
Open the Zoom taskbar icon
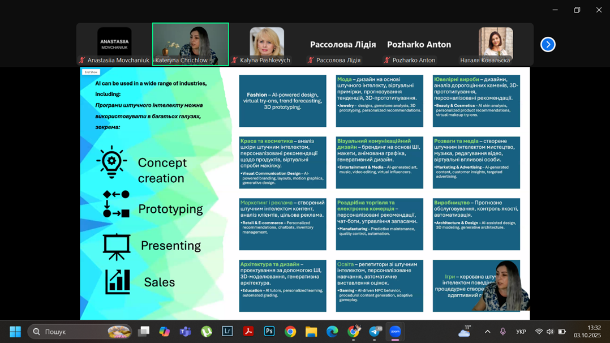pos(395,332)
